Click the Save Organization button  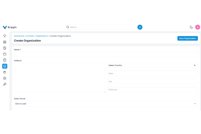point(187,38)
